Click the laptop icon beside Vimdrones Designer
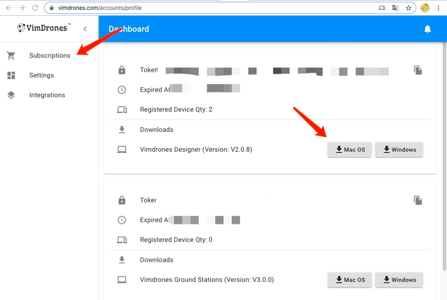The image size is (447, 300). tap(122, 150)
